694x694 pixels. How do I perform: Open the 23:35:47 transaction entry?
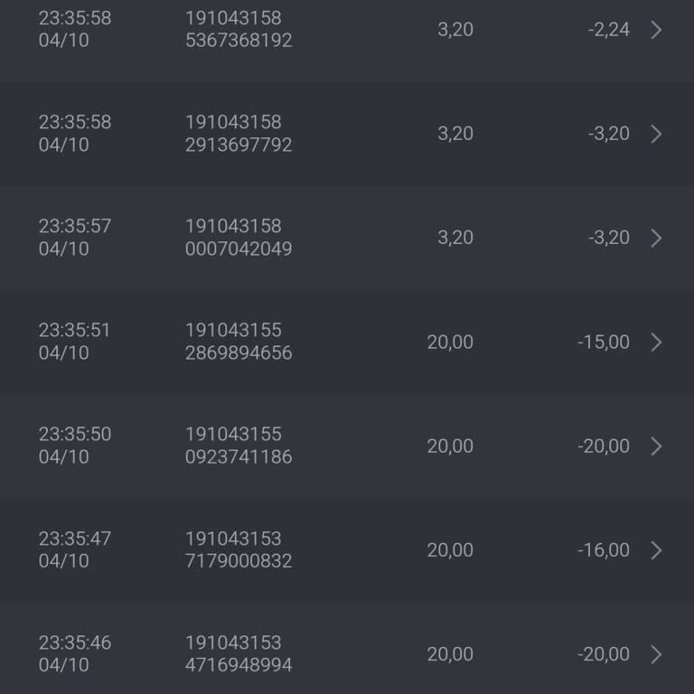tap(347, 550)
